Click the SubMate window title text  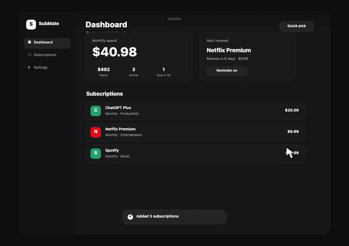click(x=174, y=19)
